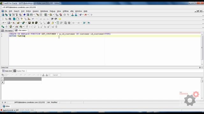Open the File menu

pos(6,11)
